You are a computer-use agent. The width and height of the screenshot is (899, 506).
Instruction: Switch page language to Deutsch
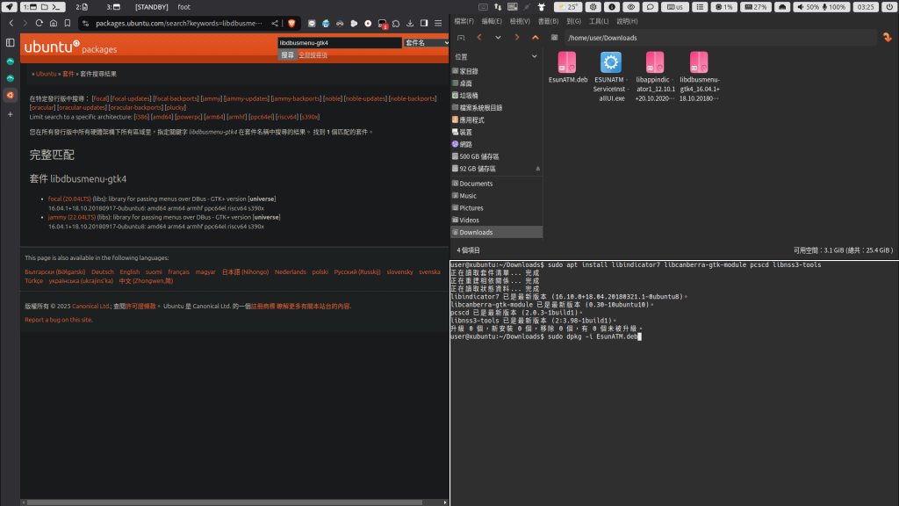(102, 272)
